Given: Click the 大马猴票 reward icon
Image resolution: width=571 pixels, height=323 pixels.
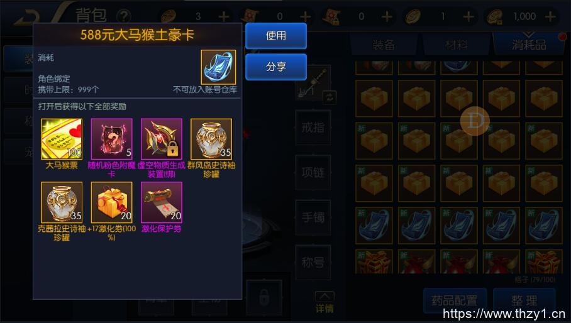Looking at the screenshot, I should (62, 139).
